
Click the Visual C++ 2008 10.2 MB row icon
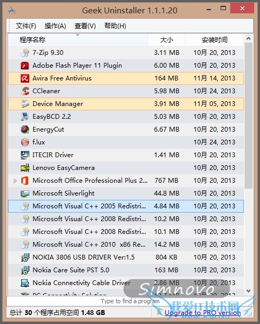(x=25, y=219)
